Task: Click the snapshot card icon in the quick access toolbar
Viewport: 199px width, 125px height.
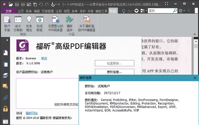Action: 29,5
